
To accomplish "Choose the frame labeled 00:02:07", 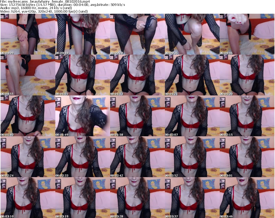I will pos(192,116).
